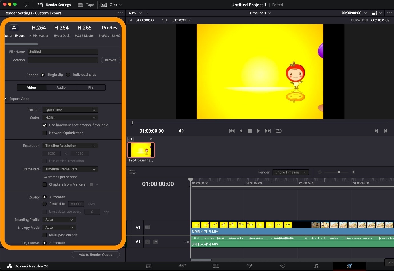Solo audio track A1

147,242
